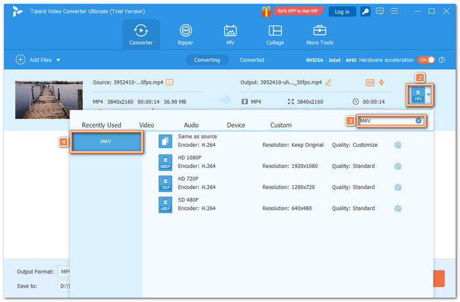Clear the M4V search text
The image size is (460, 302).
point(419,121)
